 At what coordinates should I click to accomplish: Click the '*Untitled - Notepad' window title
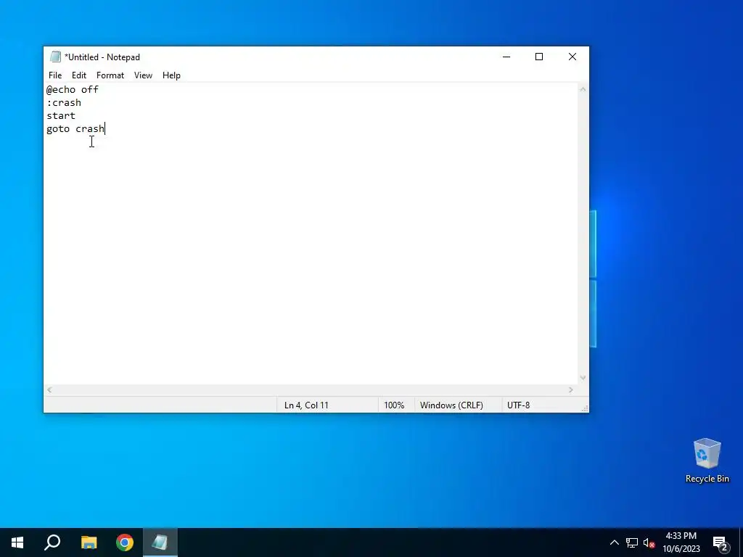(x=102, y=57)
